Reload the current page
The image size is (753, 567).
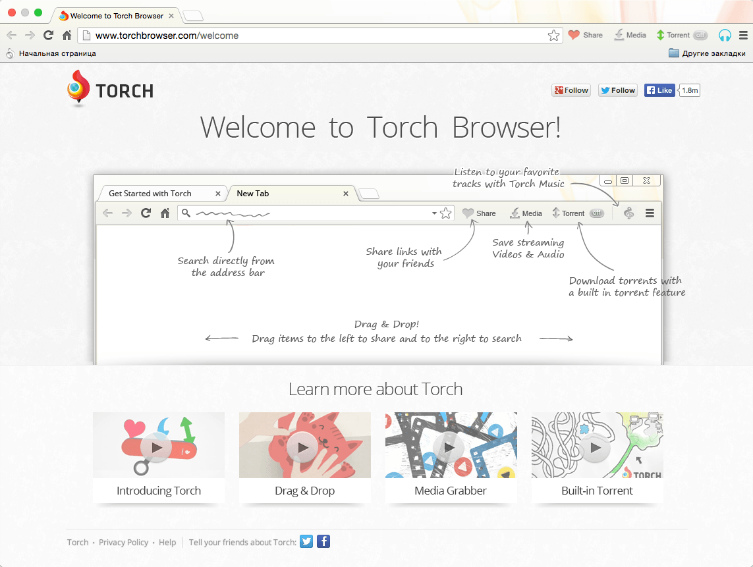[x=48, y=35]
